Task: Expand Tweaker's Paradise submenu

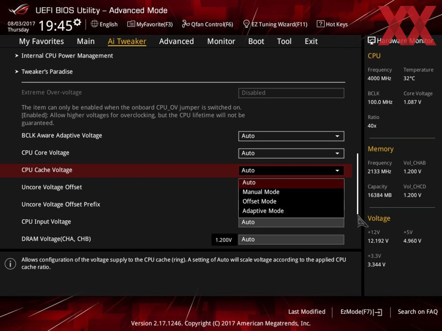Action: coord(47,71)
